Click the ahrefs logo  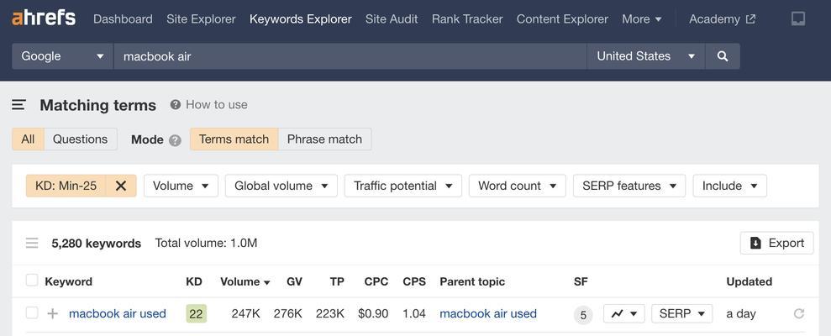pyautogui.click(x=44, y=18)
